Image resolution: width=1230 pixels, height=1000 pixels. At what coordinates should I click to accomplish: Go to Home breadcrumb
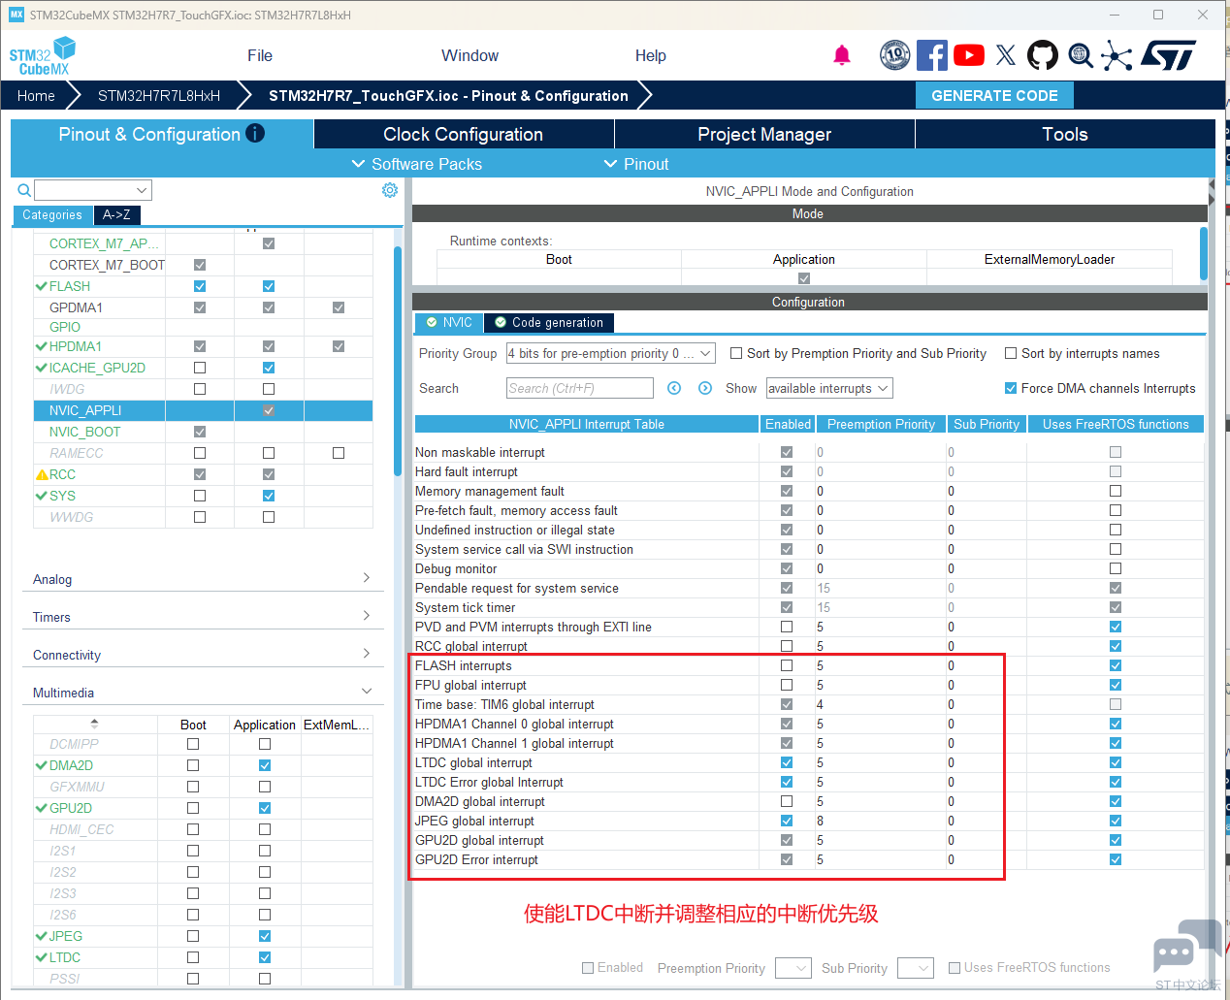(x=36, y=96)
